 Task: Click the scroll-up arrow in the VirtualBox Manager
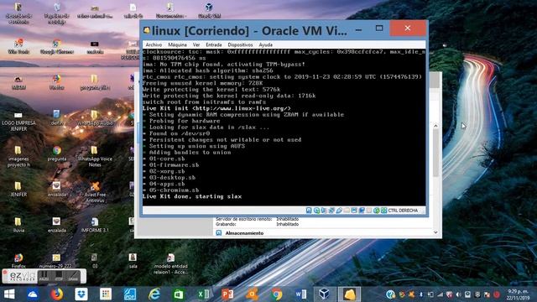(x=435, y=126)
